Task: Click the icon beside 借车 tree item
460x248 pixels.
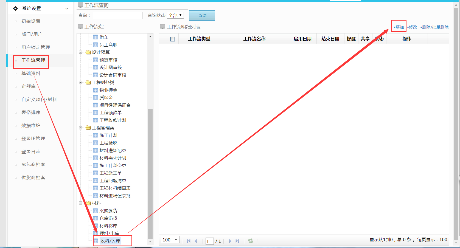Action: click(x=96, y=37)
